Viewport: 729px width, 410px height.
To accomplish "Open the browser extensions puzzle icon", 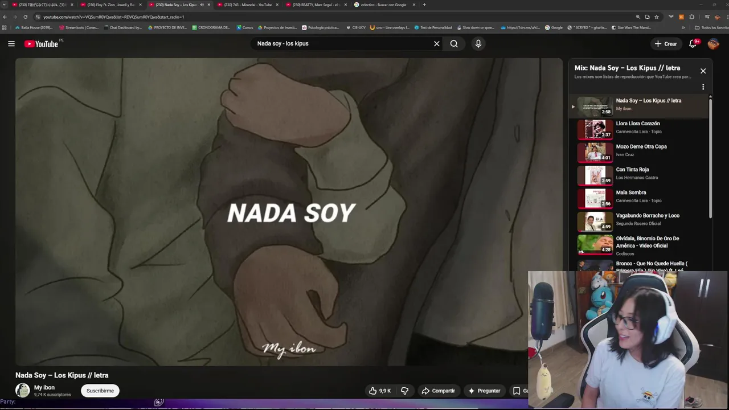I will pos(691,17).
